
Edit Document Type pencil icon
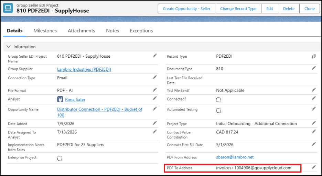314,68
